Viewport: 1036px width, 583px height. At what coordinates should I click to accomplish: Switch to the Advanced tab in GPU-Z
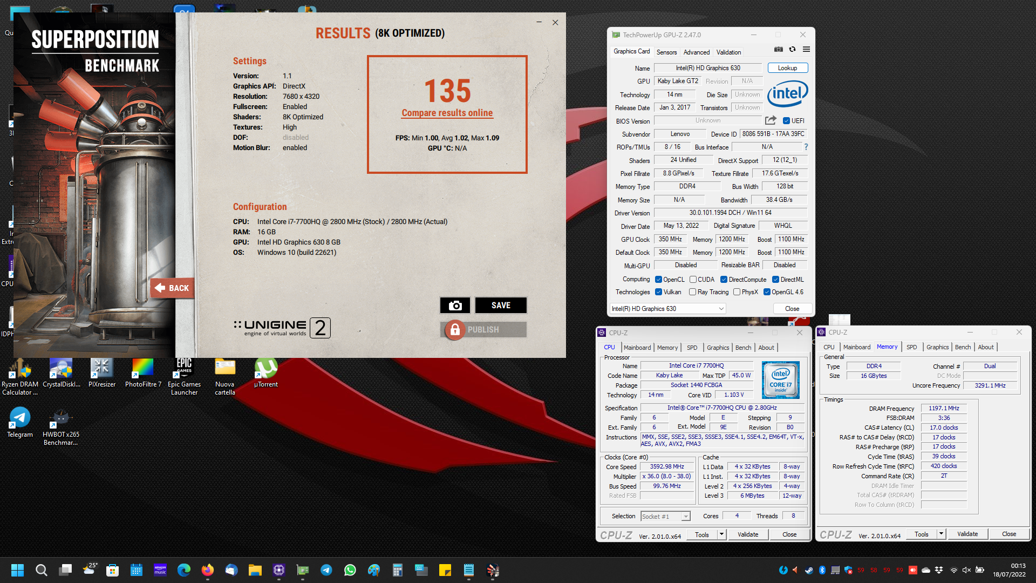click(696, 52)
